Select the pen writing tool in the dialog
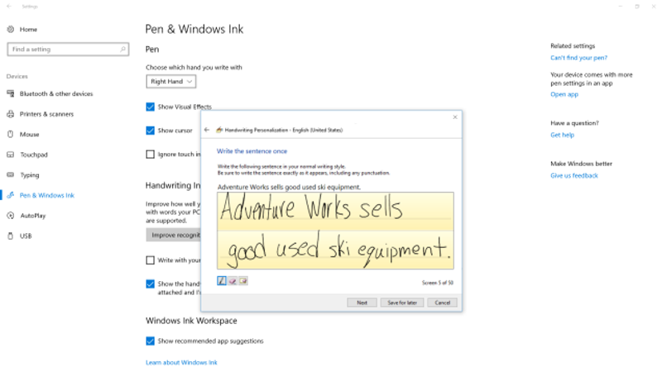Image resolution: width=662 pixels, height=372 pixels. coord(222,281)
